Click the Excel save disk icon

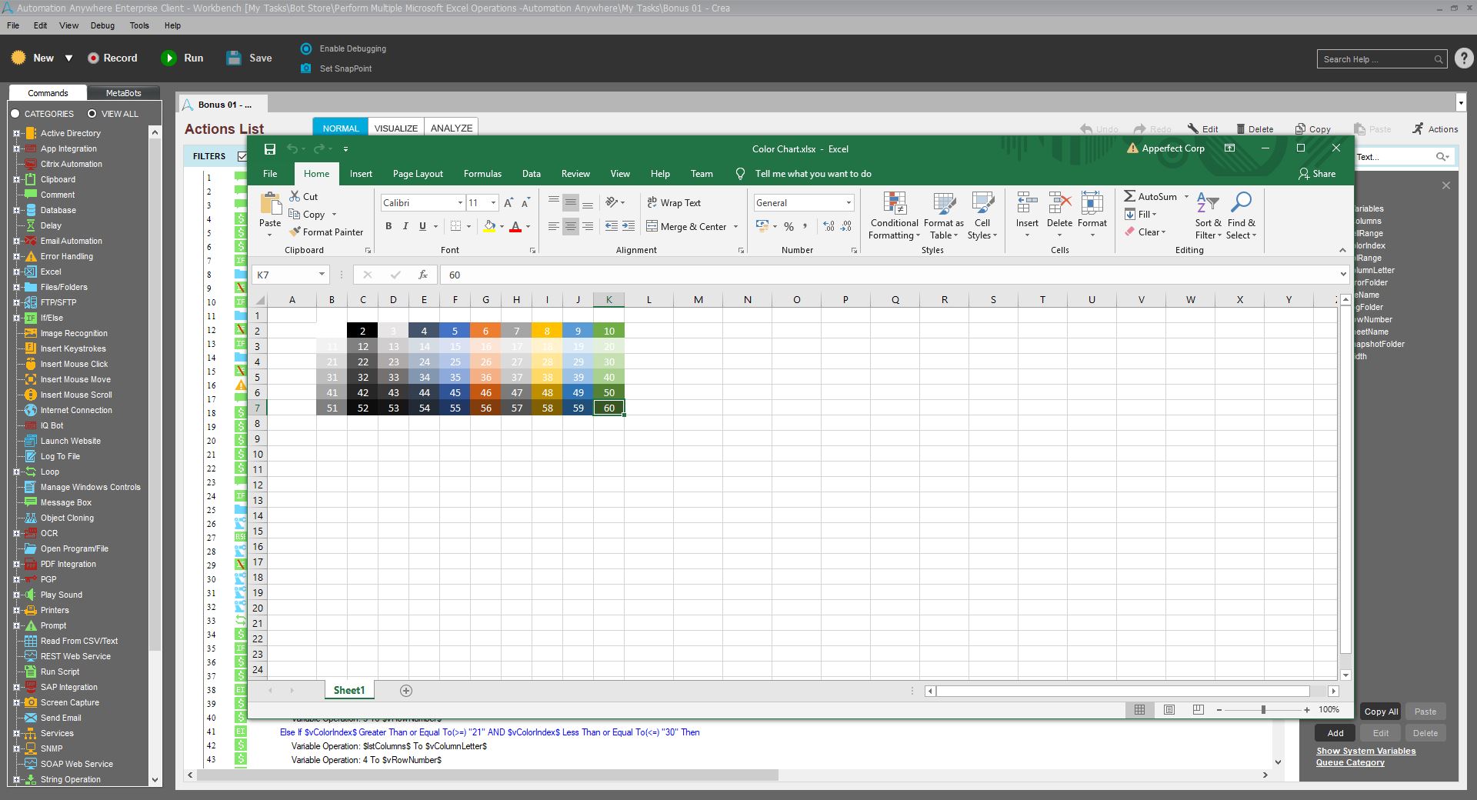click(x=270, y=149)
